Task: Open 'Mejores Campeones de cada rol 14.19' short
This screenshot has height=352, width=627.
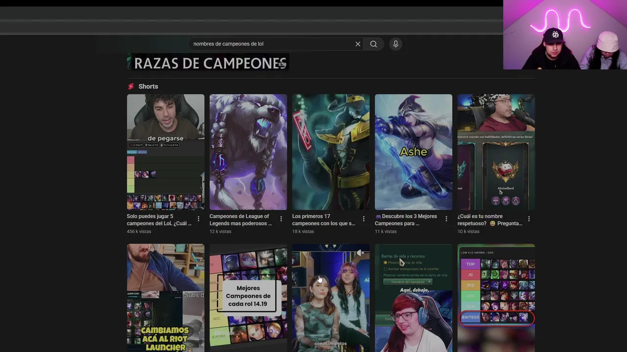Action: pos(248,298)
